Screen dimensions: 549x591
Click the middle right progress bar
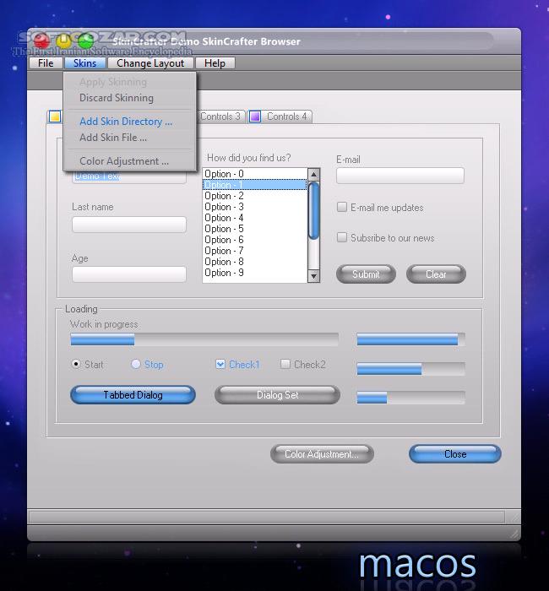411,369
